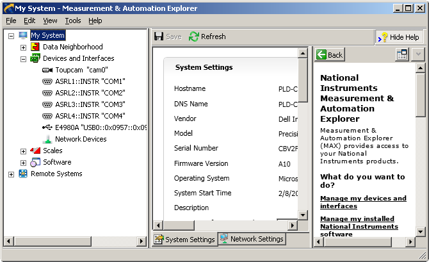Click the serial port icon for COM4
This screenshot has width=429, height=262.
(x=47, y=116)
